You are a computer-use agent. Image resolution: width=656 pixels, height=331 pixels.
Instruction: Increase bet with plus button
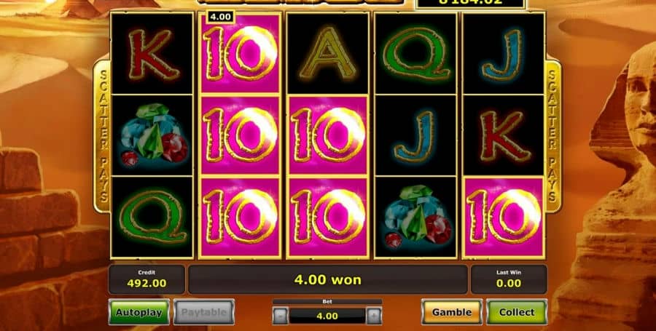pos(374,316)
